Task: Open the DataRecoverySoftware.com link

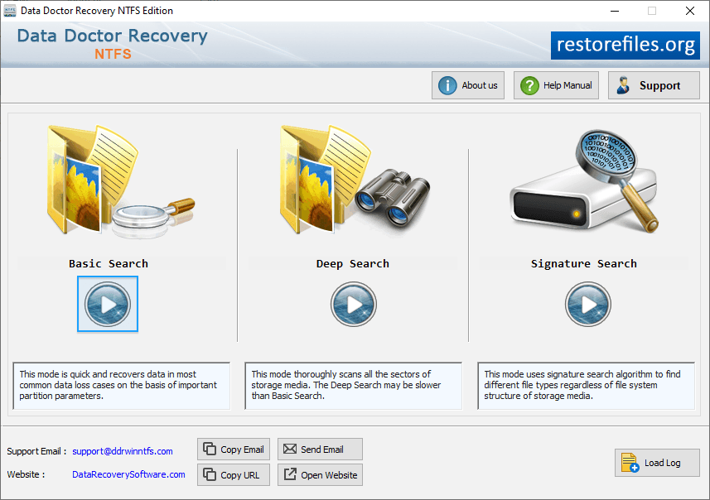Action: click(x=128, y=474)
